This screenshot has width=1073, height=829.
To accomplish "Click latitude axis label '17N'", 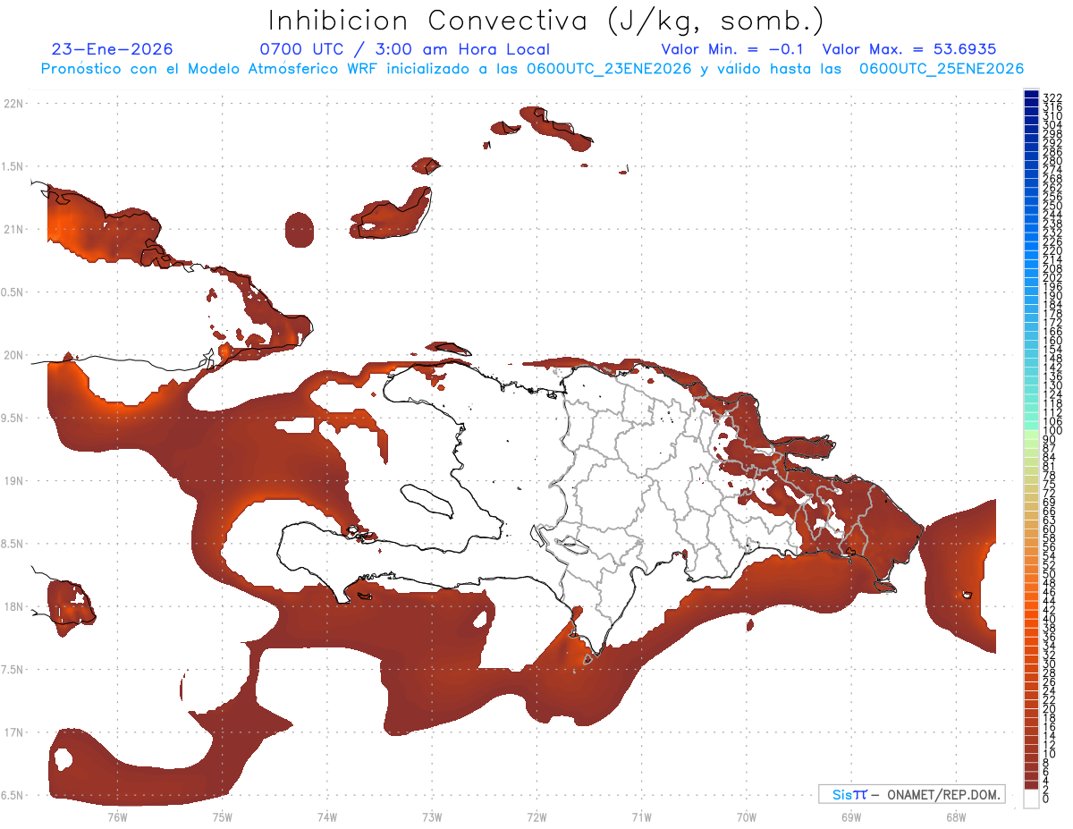I will [x=14, y=732].
